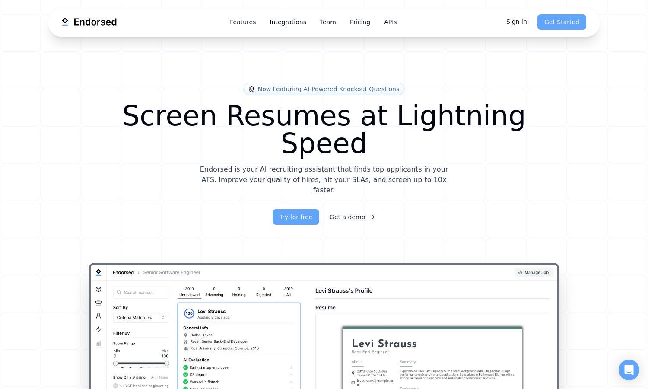Screen dimensions: 648x389
Task: Click into the Search names field
Action: [141, 293]
